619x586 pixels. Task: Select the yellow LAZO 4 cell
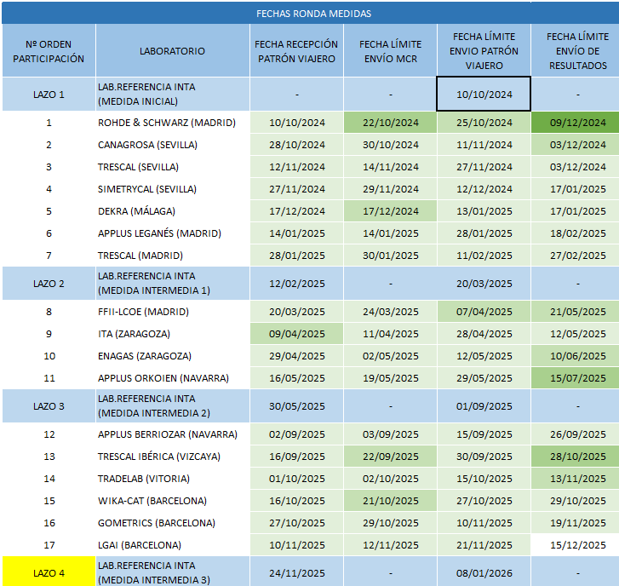pyautogui.click(x=49, y=571)
